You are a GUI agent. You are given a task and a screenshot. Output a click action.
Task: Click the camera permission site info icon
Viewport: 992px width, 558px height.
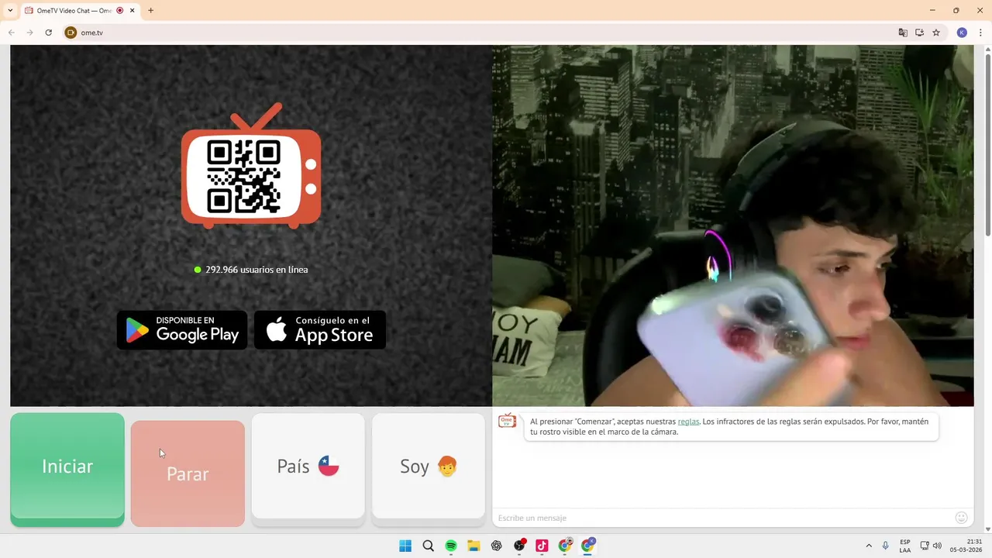coord(71,33)
